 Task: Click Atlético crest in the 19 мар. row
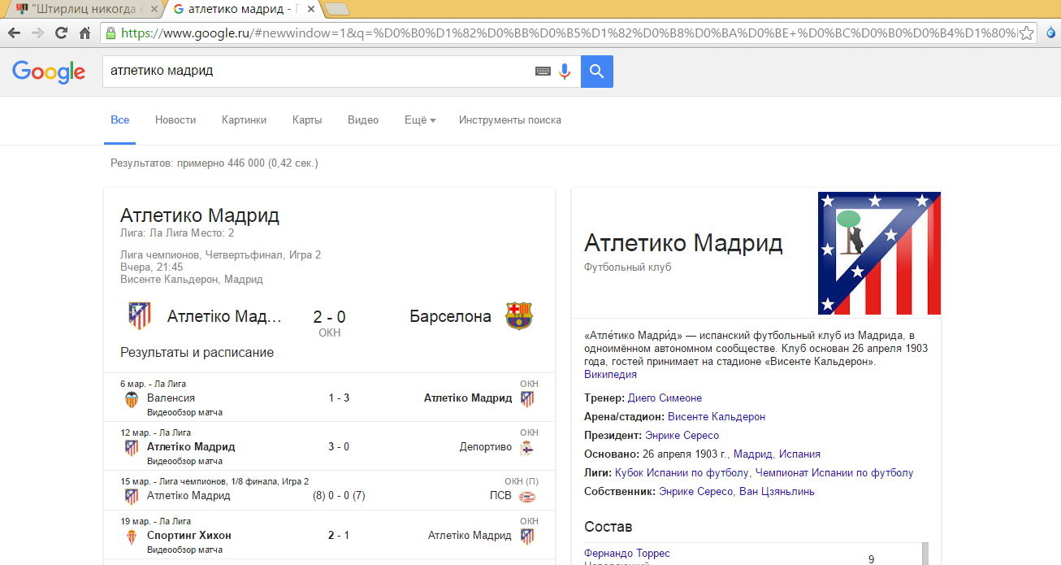(527, 536)
